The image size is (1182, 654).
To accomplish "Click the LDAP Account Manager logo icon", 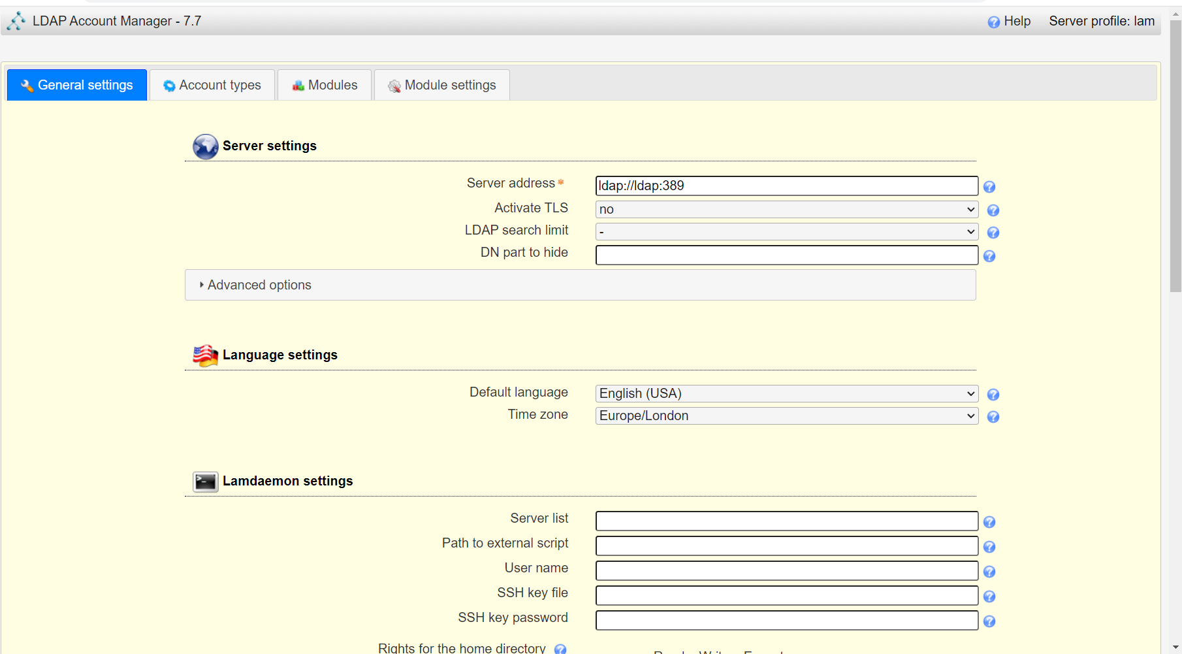I will 16,21.
